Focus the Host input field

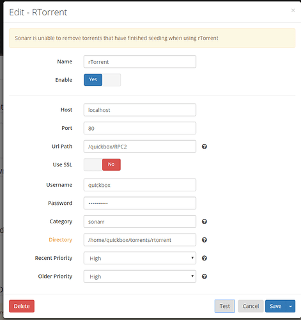(x=140, y=110)
